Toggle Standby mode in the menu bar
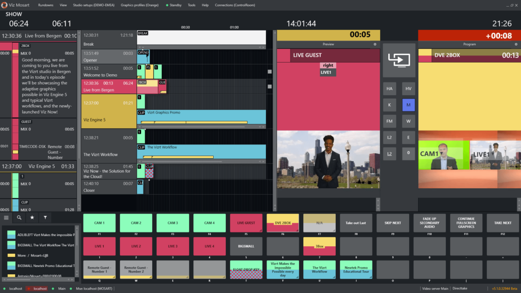This screenshot has width=521, height=293. pos(176,5)
